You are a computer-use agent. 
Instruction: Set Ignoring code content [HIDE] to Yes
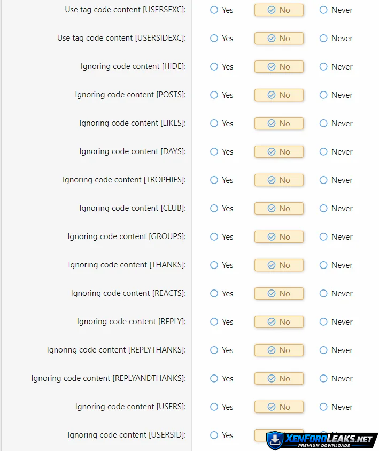pos(214,67)
